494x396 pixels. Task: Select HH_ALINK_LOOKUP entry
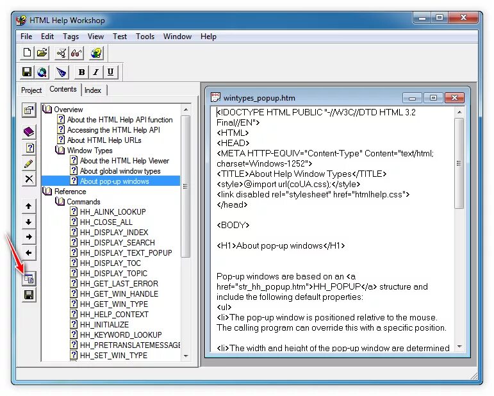(113, 211)
